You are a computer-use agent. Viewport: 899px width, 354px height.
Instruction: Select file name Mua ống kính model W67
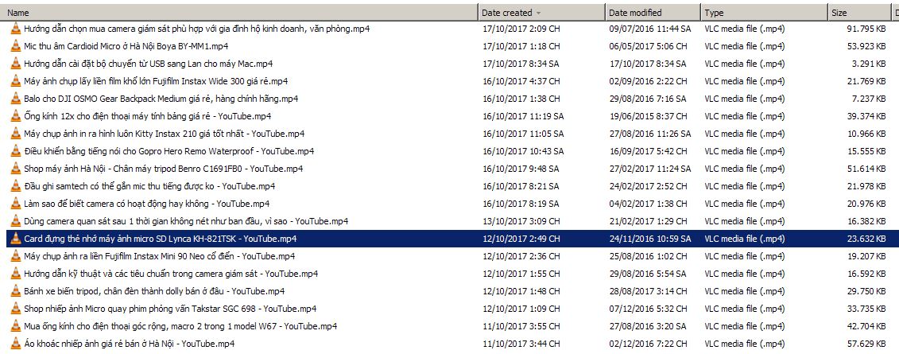tap(180, 326)
